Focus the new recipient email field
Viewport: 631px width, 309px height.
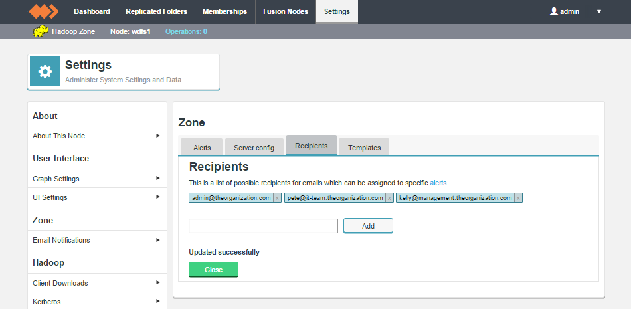point(263,226)
